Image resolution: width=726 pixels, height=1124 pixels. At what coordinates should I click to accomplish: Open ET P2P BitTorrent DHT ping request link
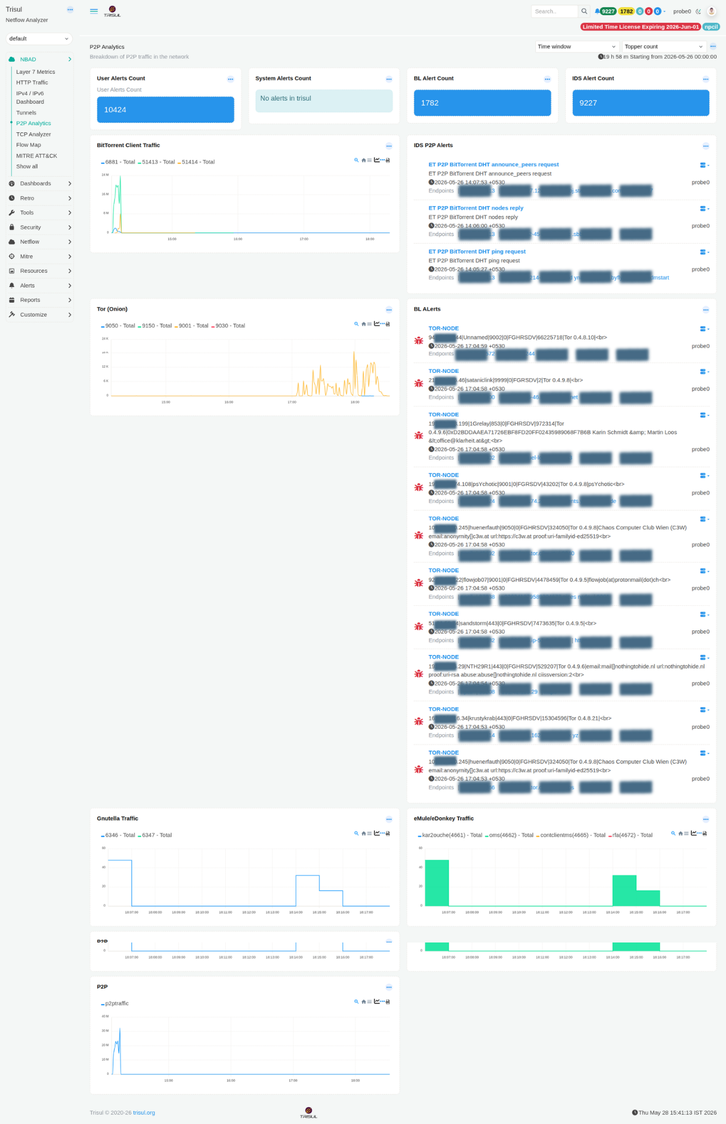[477, 252]
